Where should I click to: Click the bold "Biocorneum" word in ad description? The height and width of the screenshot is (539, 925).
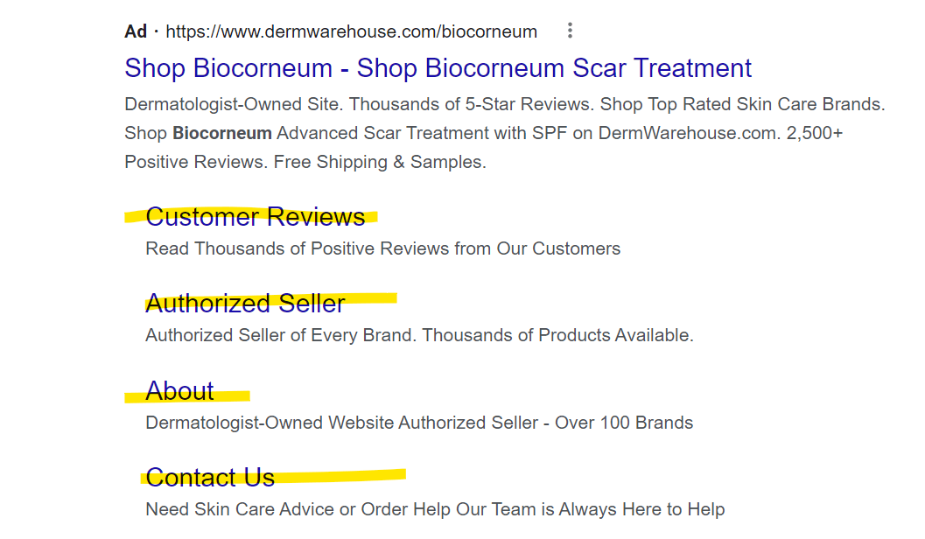tap(222, 134)
